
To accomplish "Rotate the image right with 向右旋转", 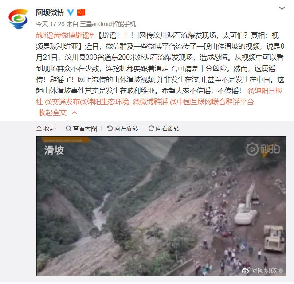I will click(164, 128).
